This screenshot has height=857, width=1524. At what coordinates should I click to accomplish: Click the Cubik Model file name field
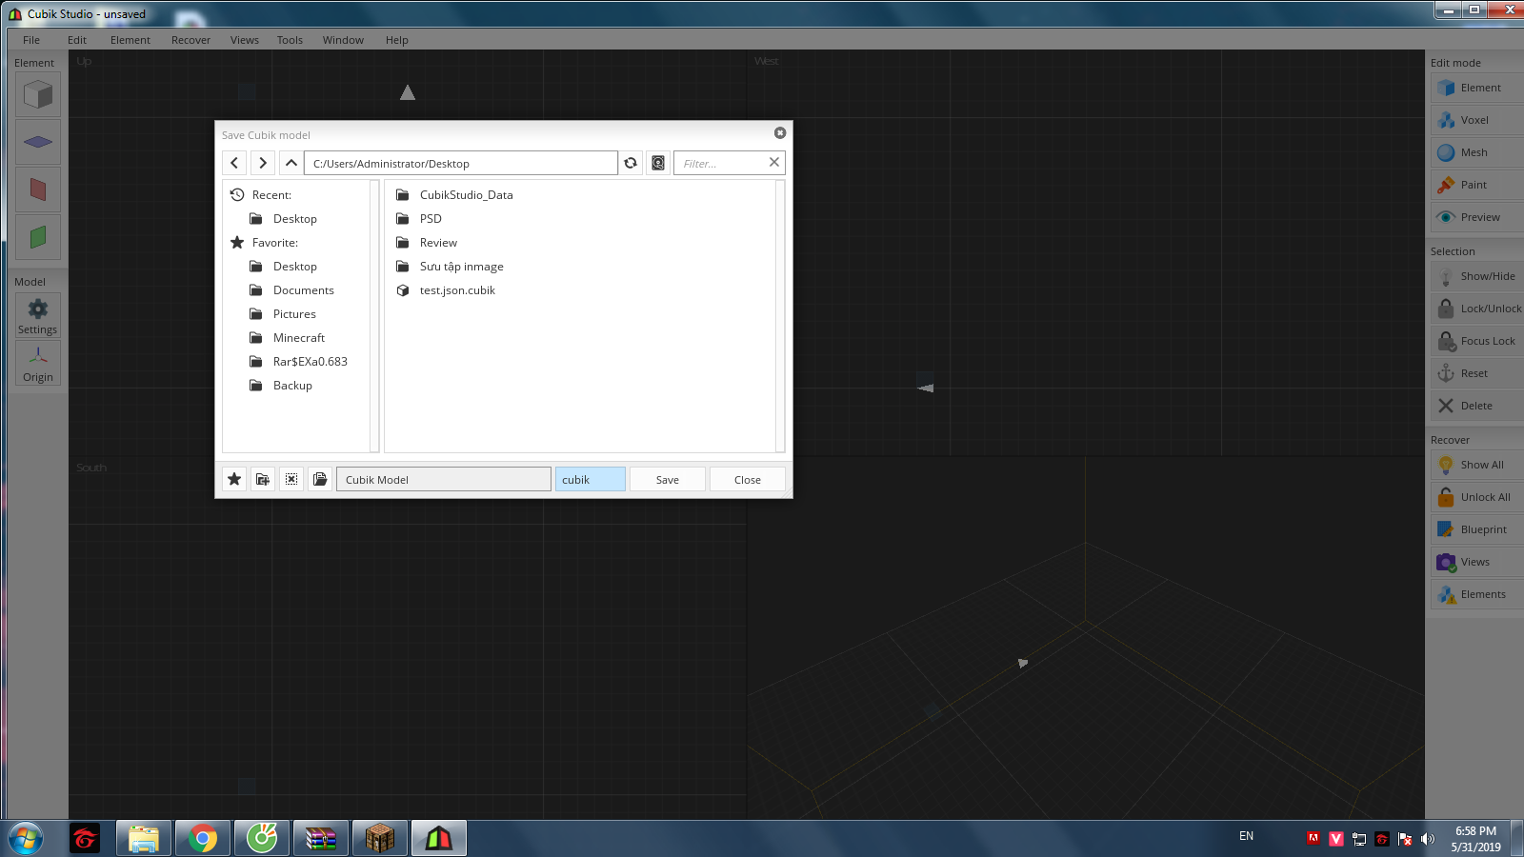(443, 480)
